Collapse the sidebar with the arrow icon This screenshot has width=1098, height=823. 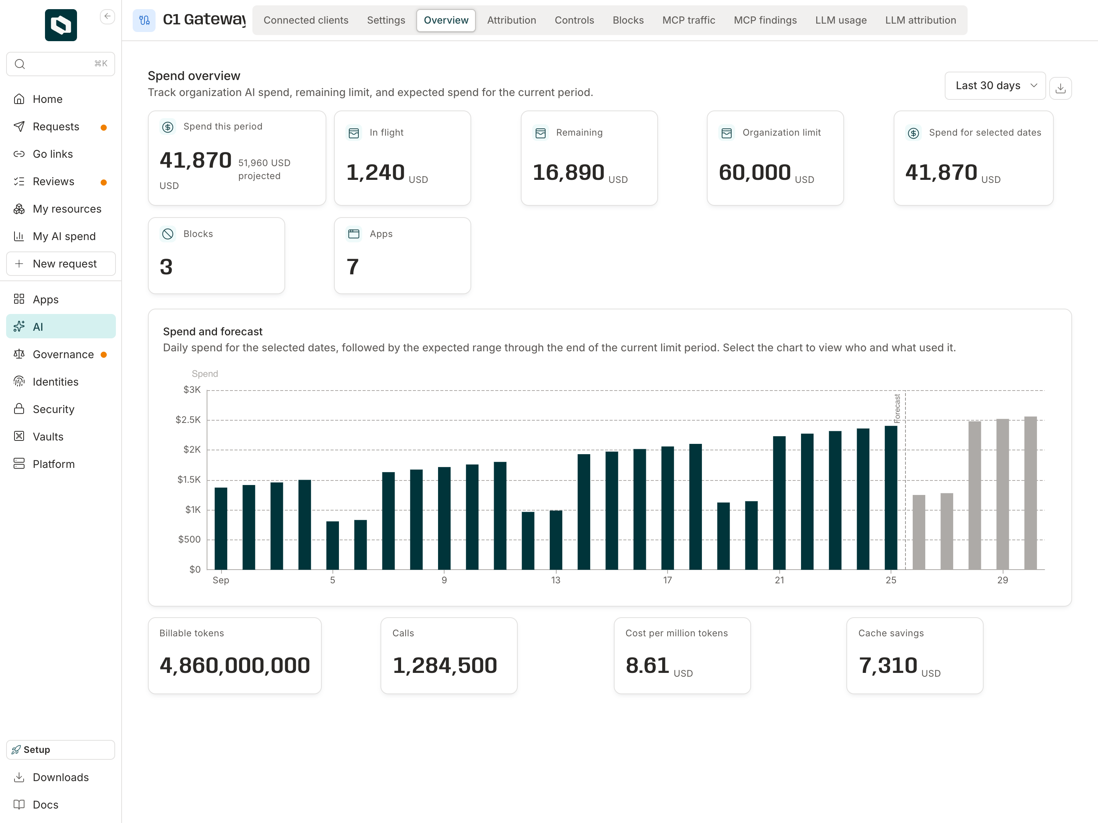pyautogui.click(x=107, y=16)
